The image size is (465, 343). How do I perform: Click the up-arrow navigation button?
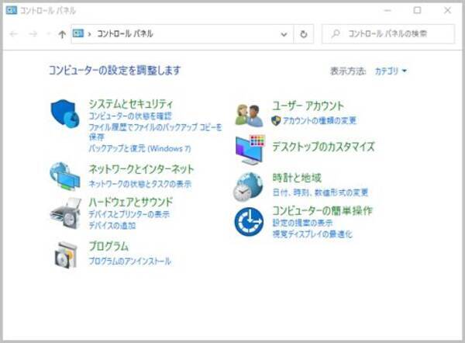tap(62, 34)
